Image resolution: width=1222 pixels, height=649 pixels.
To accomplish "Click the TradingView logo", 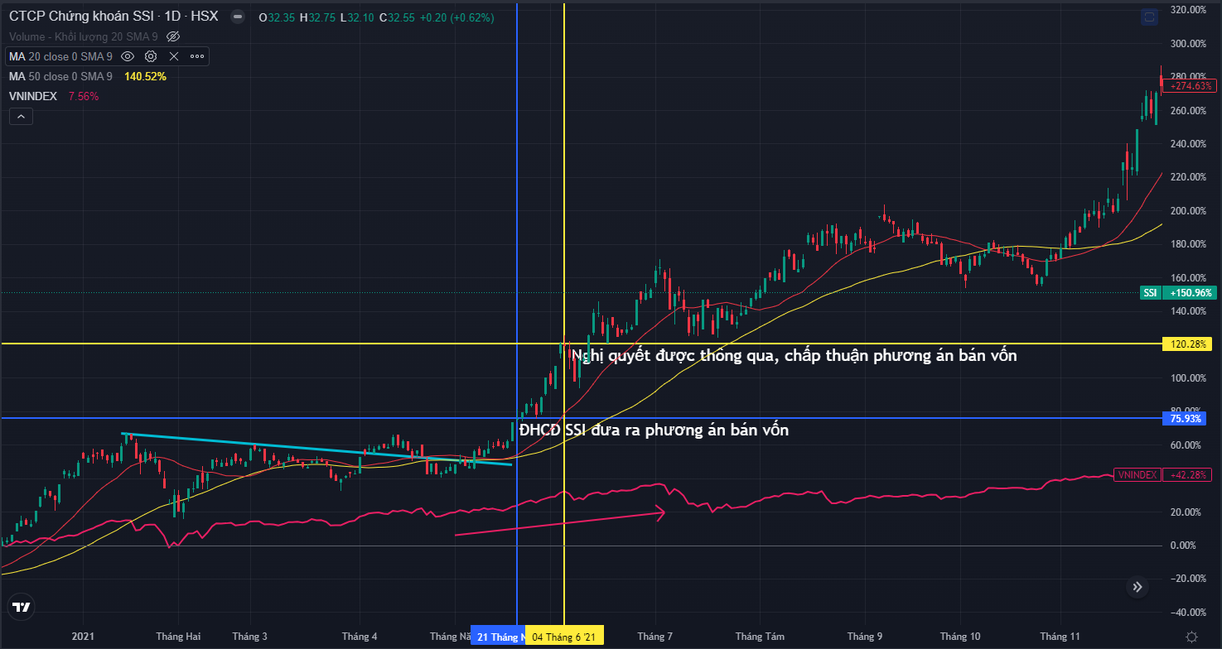I will point(22,608).
